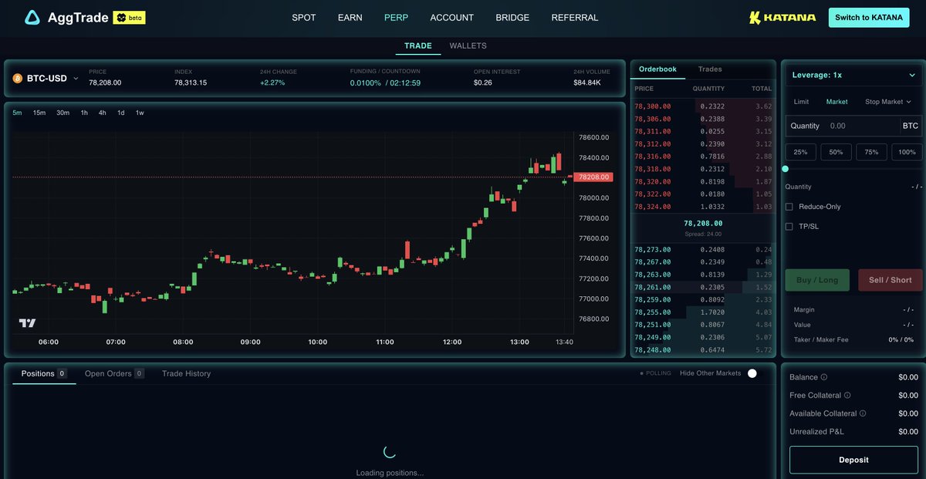Click the 78,316.00 ask price row
The width and height of the screenshot is (926, 479).
pyautogui.click(x=703, y=157)
